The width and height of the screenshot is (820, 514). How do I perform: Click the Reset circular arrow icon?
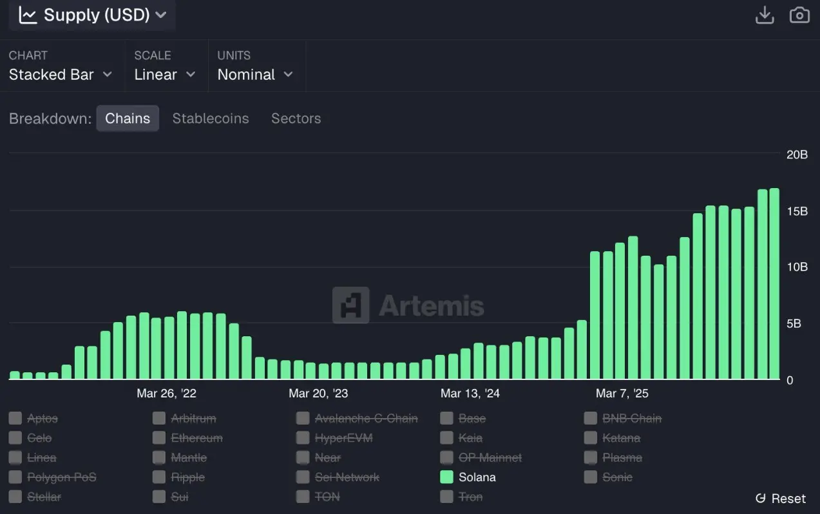pyautogui.click(x=760, y=499)
